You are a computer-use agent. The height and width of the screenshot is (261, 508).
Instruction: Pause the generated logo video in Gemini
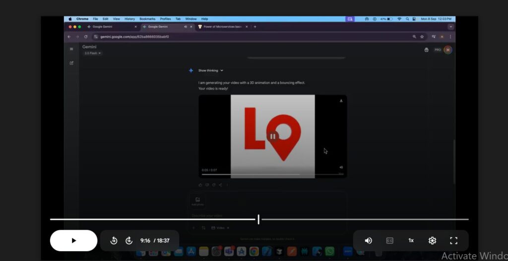pos(273,136)
